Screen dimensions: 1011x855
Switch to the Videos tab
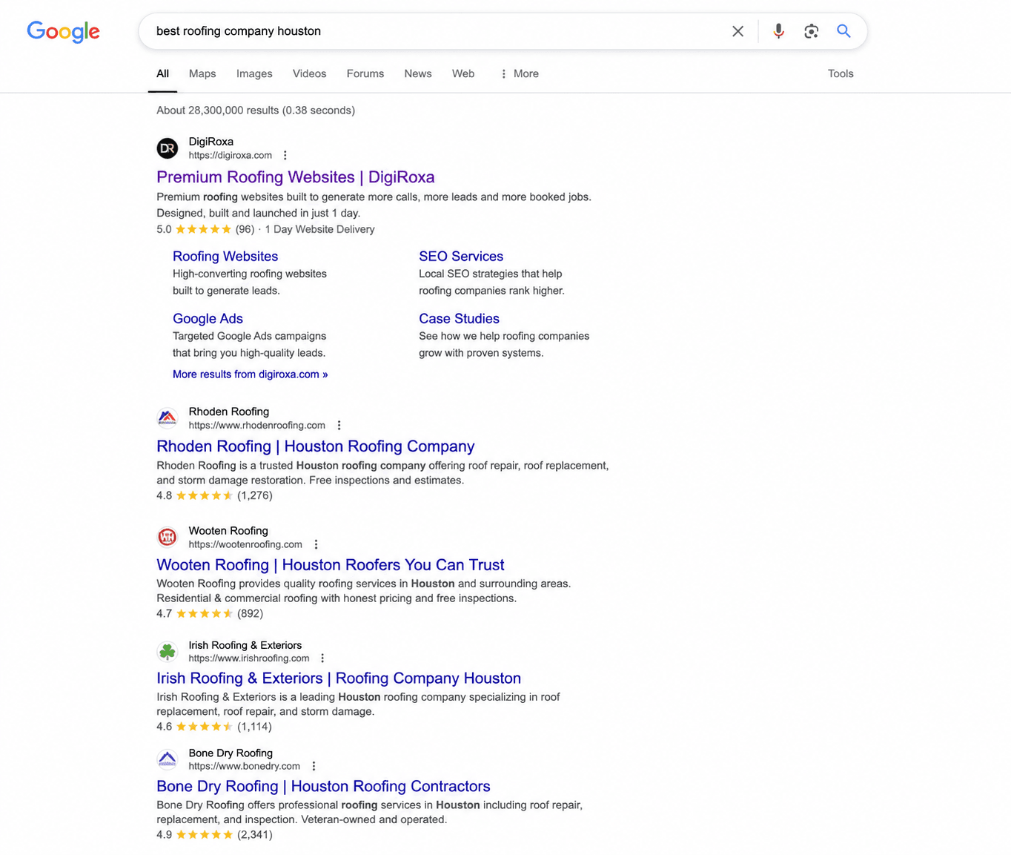[x=309, y=73]
